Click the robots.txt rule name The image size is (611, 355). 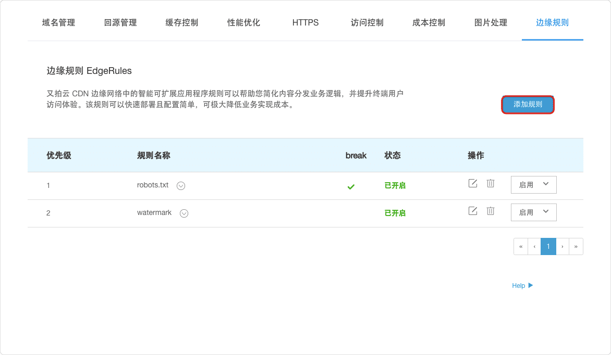tap(153, 185)
